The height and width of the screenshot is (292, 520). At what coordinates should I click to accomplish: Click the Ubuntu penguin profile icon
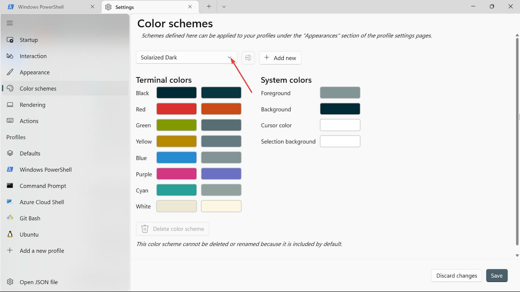(10, 234)
